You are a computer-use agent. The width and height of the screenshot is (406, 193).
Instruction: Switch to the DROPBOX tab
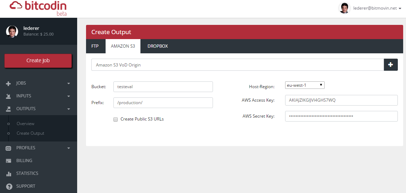point(158,46)
